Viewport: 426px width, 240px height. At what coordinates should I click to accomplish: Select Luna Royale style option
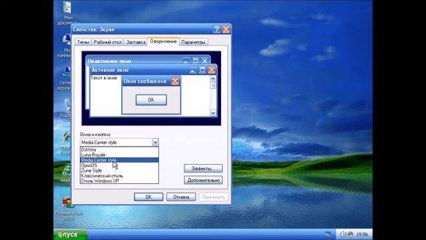pyautogui.click(x=119, y=155)
